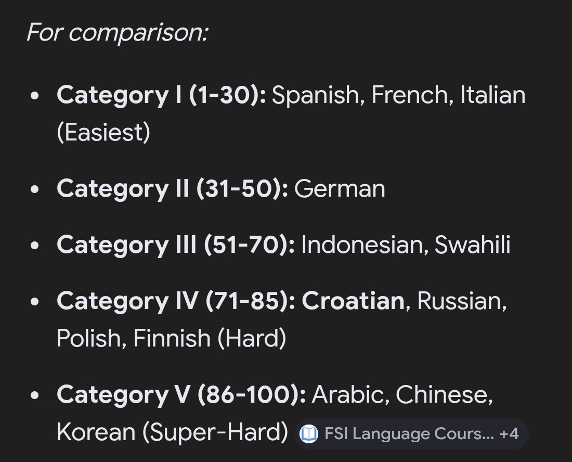572x462 pixels.
Task: Click the (Super-Hard) label
Action: (215, 432)
